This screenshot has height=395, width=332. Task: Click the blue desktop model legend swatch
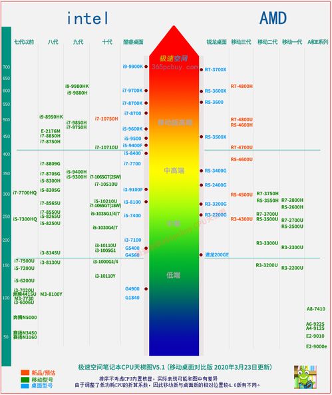tap(25, 386)
